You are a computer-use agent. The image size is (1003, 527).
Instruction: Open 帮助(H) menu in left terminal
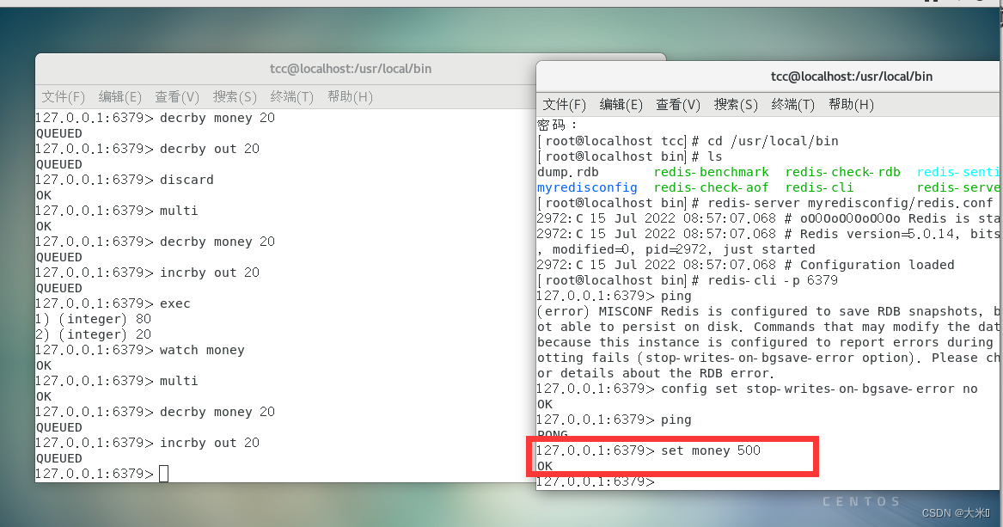point(350,96)
